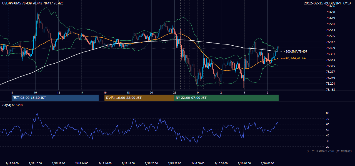
Task: Pick the RSI axis value 40
Action: (x=327, y=135)
